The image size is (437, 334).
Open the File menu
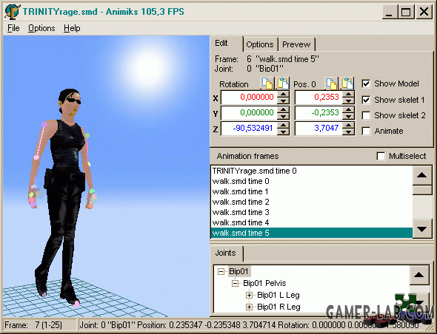point(13,28)
